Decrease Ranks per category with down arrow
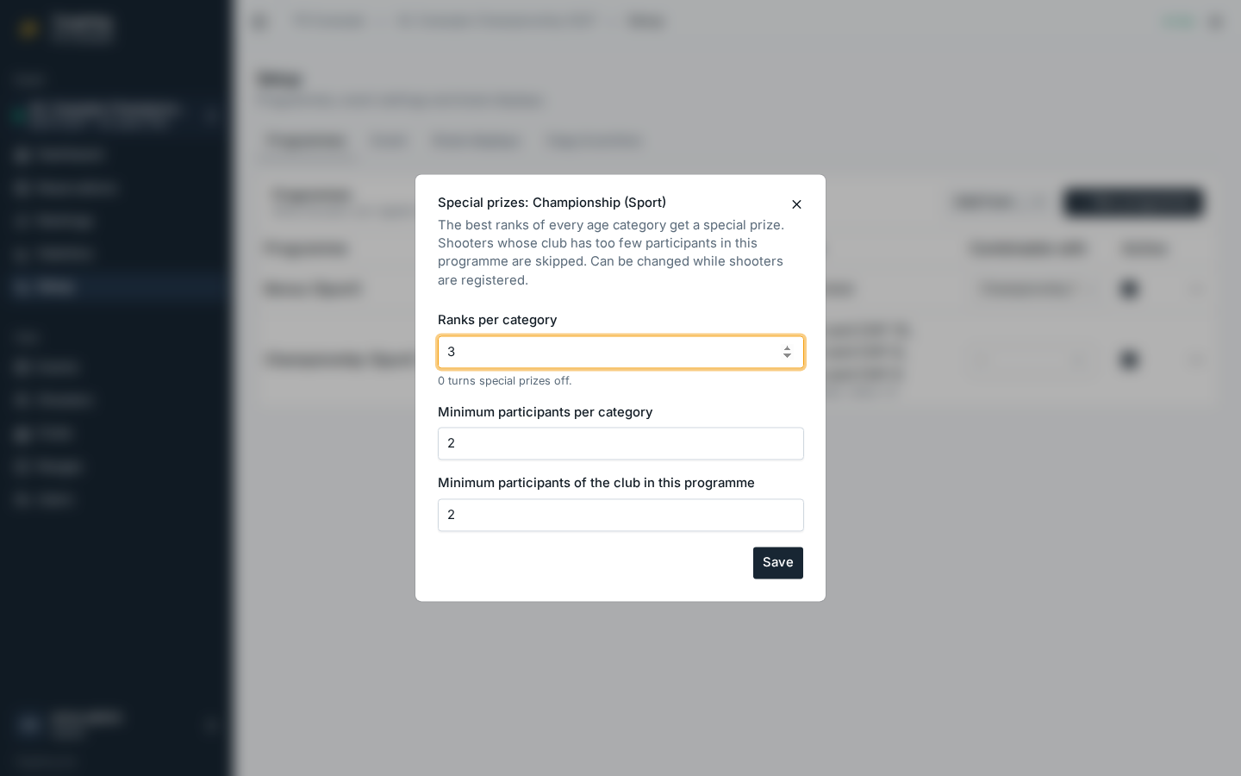 click(787, 356)
